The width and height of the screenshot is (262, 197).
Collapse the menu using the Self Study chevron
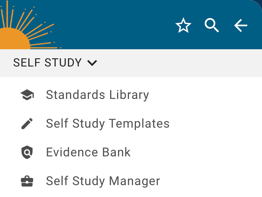tap(92, 63)
